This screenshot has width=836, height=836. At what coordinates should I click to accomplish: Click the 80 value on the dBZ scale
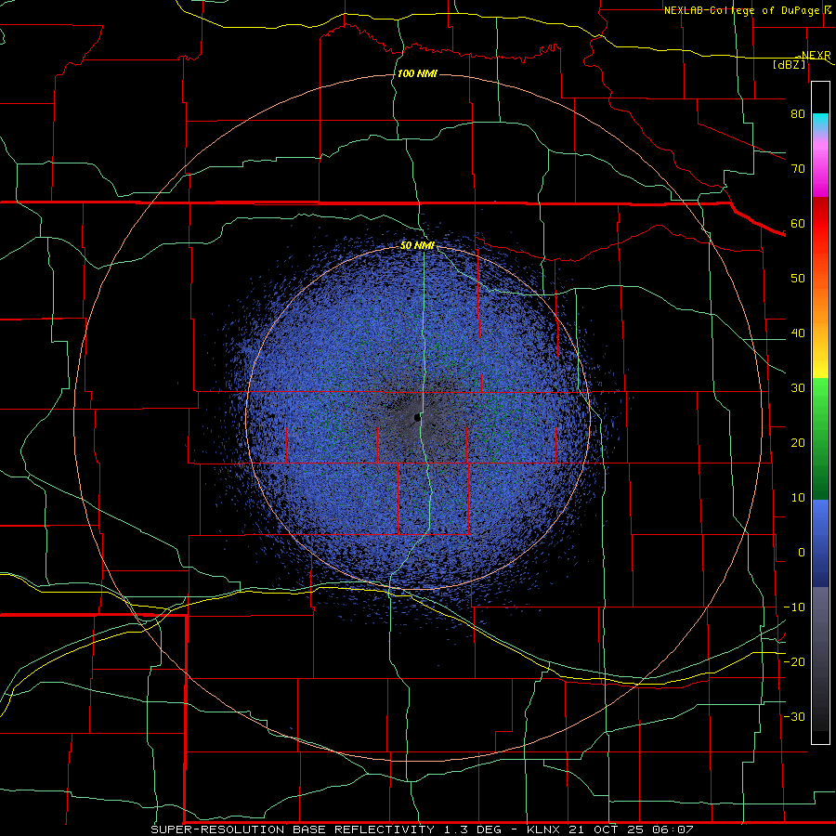[x=798, y=114]
